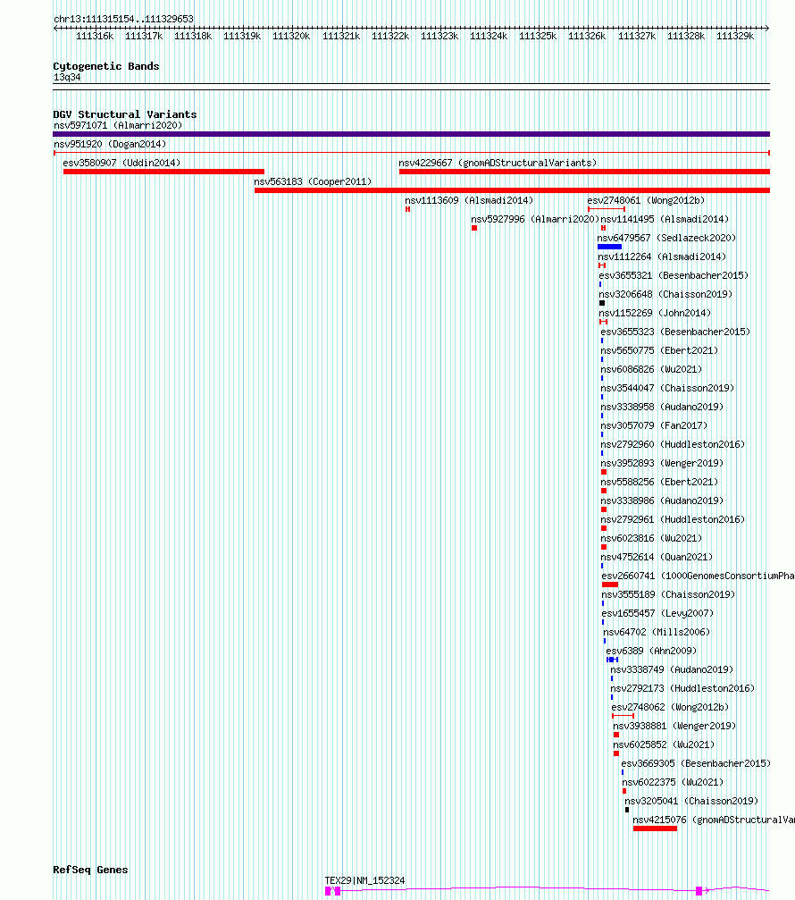Open nsv6022375 (Wu2021) label
Viewport: 795px width, 900px height.
pos(673,782)
